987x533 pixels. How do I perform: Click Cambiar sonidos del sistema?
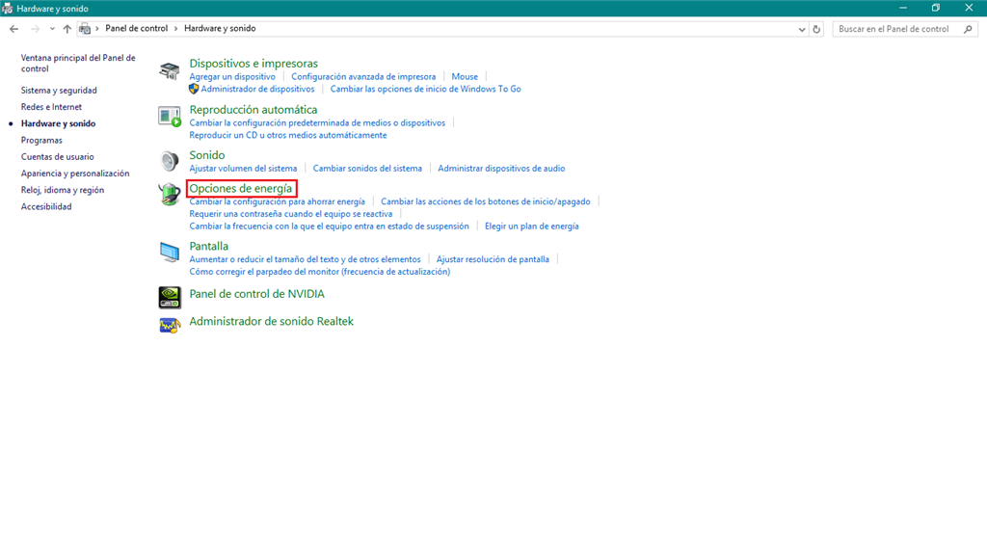pos(367,168)
